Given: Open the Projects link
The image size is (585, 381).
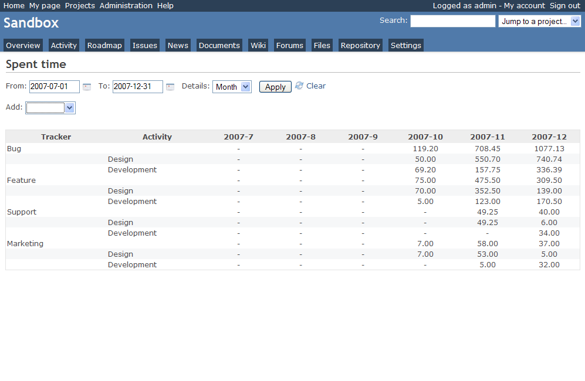Looking at the screenshot, I should point(80,6).
